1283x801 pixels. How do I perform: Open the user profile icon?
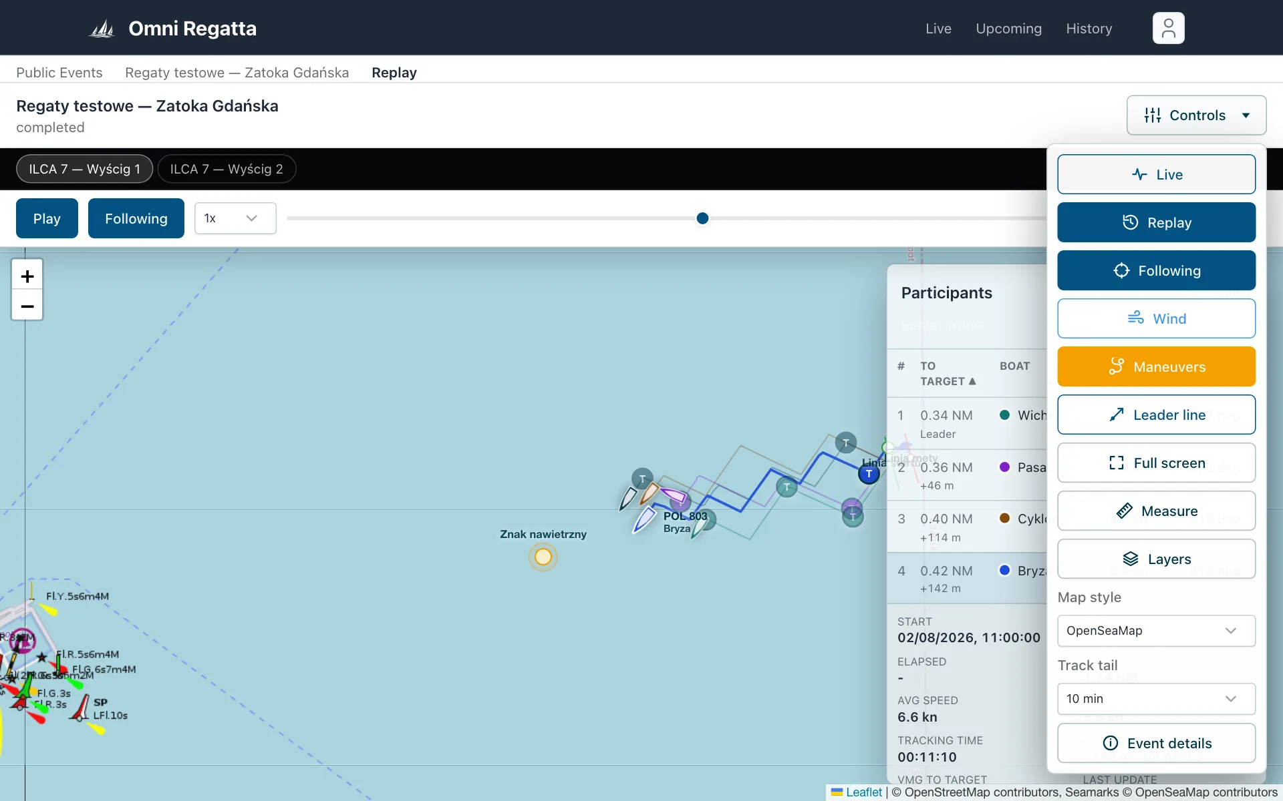[1168, 28]
